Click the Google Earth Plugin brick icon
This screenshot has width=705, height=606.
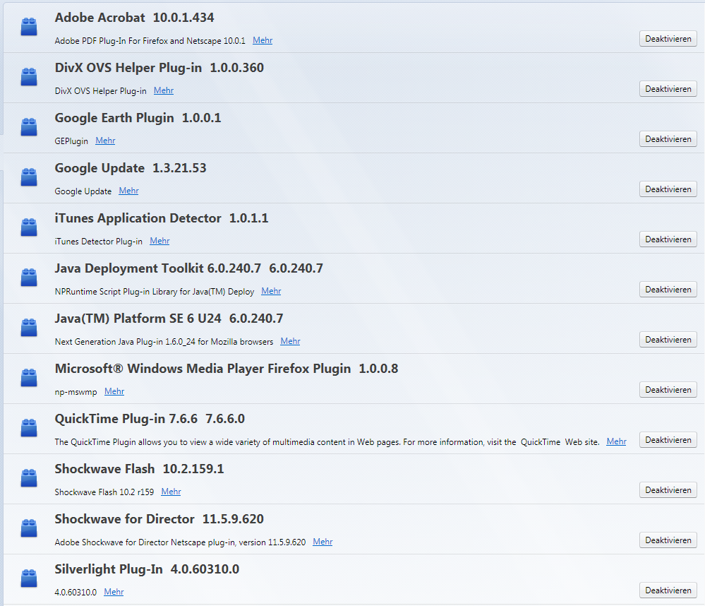[29, 127]
